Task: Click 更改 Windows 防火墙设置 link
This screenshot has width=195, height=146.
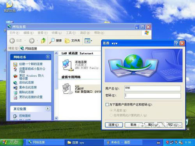Action: coord(32,77)
